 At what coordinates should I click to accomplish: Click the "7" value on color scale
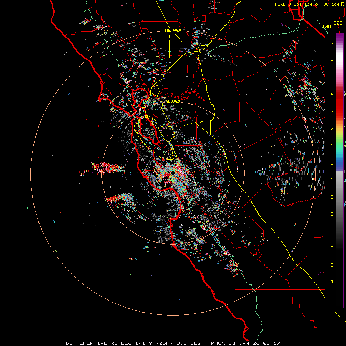[332, 43]
